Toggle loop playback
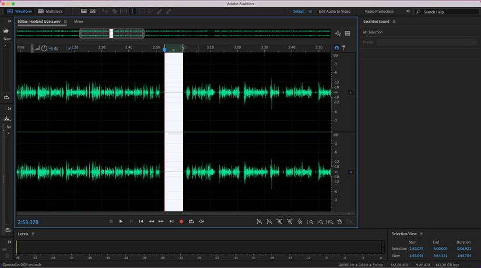Screen dimensions: 481x268 (x=191, y=221)
